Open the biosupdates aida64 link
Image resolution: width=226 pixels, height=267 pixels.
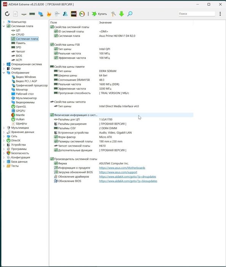tap(128, 181)
